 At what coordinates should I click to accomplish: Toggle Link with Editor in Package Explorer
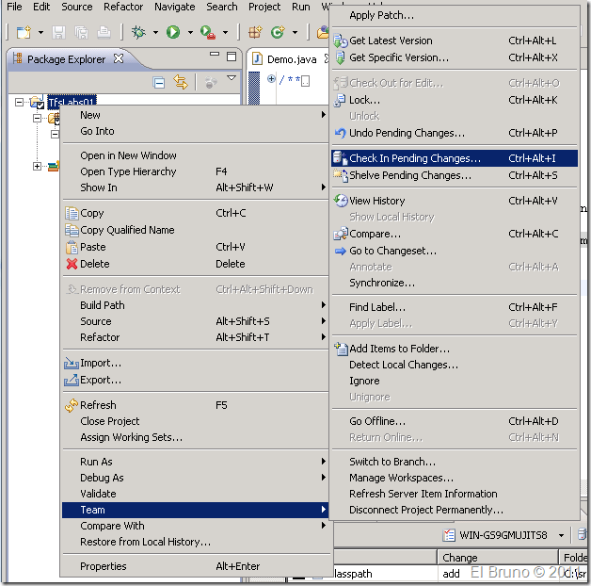click(181, 82)
